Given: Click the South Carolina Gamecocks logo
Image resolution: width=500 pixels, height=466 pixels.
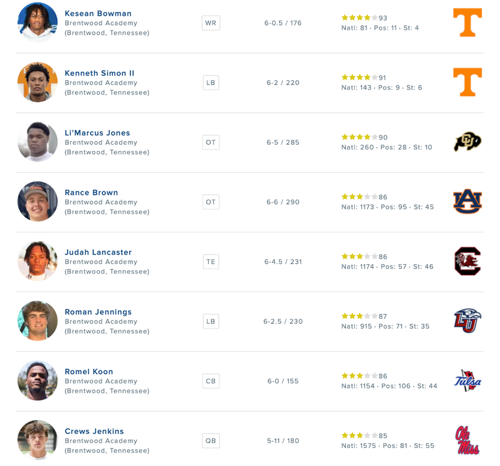Looking at the screenshot, I should 468,261.
